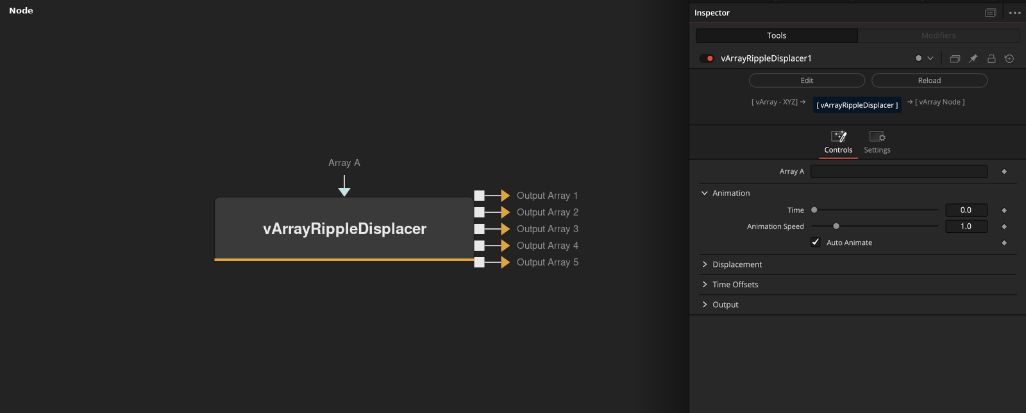Image resolution: width=1026 pixels, height=413 pixels.
Task: Lock the vArrayRippleDisplacer1 tool
Action: tap(991, 58)
